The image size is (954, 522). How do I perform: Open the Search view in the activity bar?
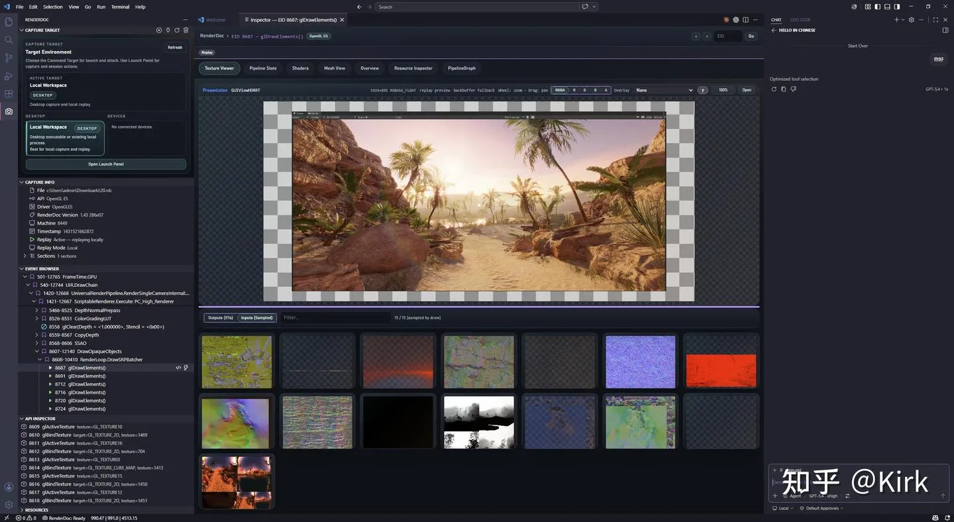pos(9,40)
